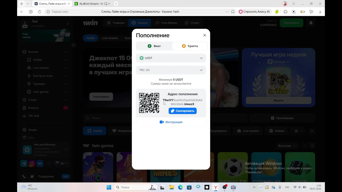Image resolution: width=342 pixels, height=192 pixels.
Task: Bookmark the page with the bookmark icon
Action: [233, 12]
